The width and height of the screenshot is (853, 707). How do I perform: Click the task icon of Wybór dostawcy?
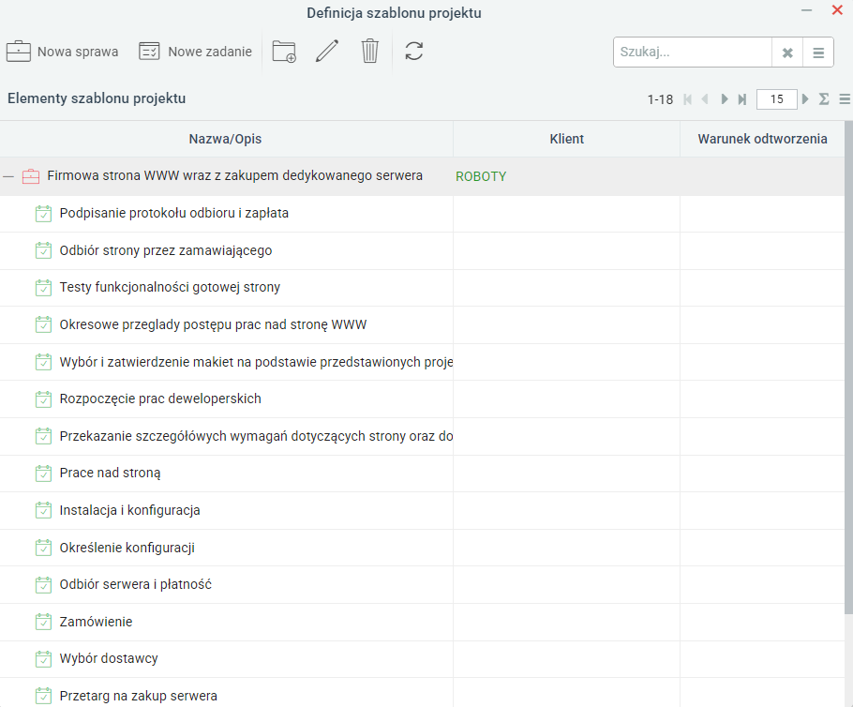coord(43,659)
